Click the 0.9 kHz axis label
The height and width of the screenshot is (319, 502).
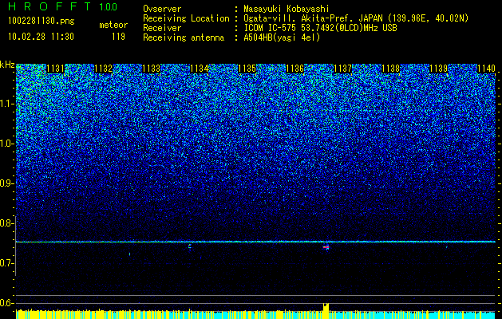coord(6,183)
